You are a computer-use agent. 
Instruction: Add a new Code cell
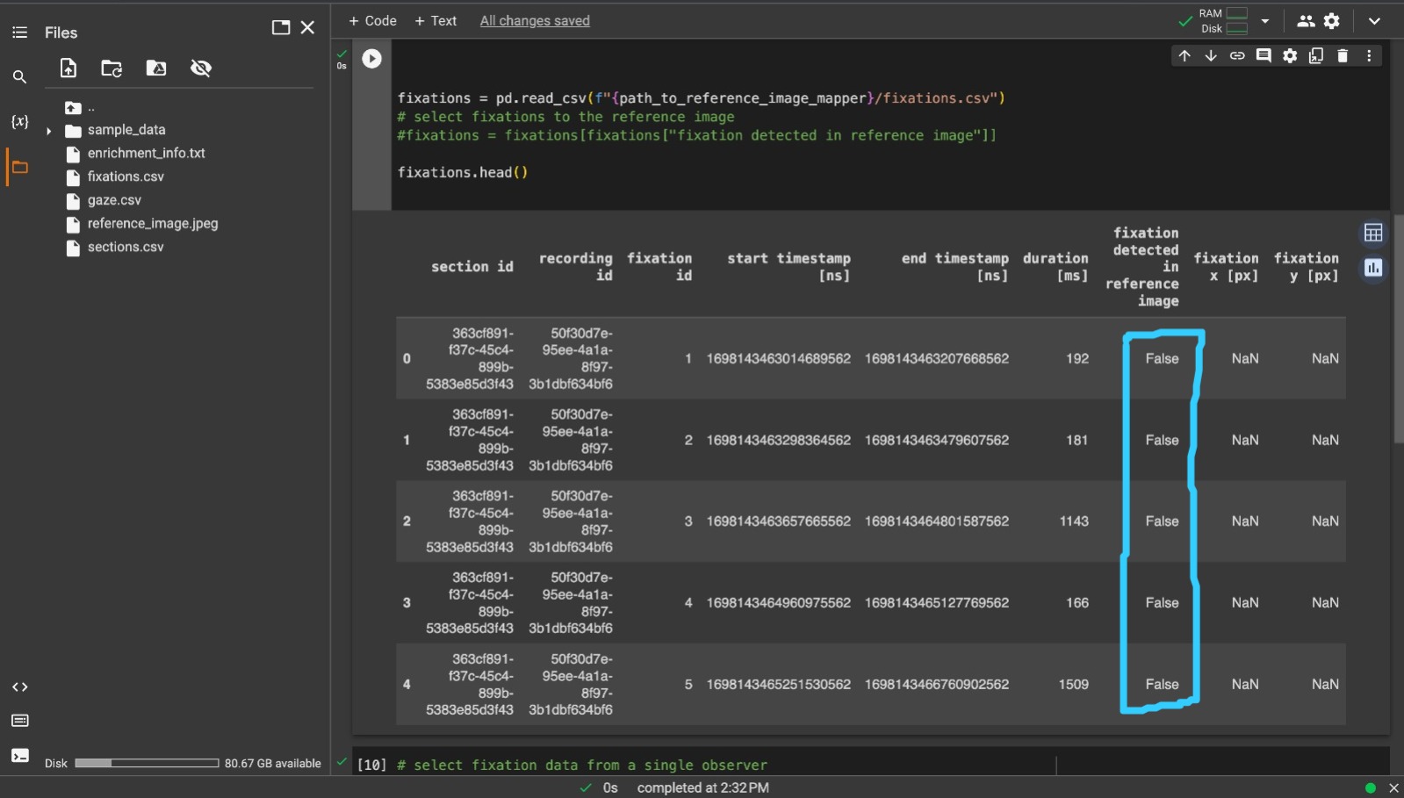pos(372,21)
